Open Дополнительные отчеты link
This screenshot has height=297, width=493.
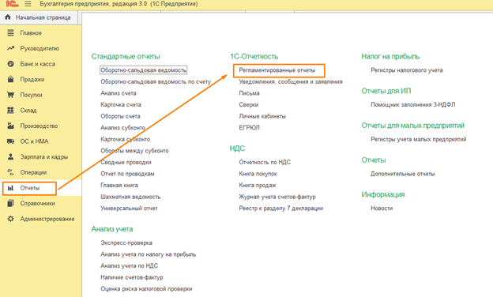(x=402, y=174)
